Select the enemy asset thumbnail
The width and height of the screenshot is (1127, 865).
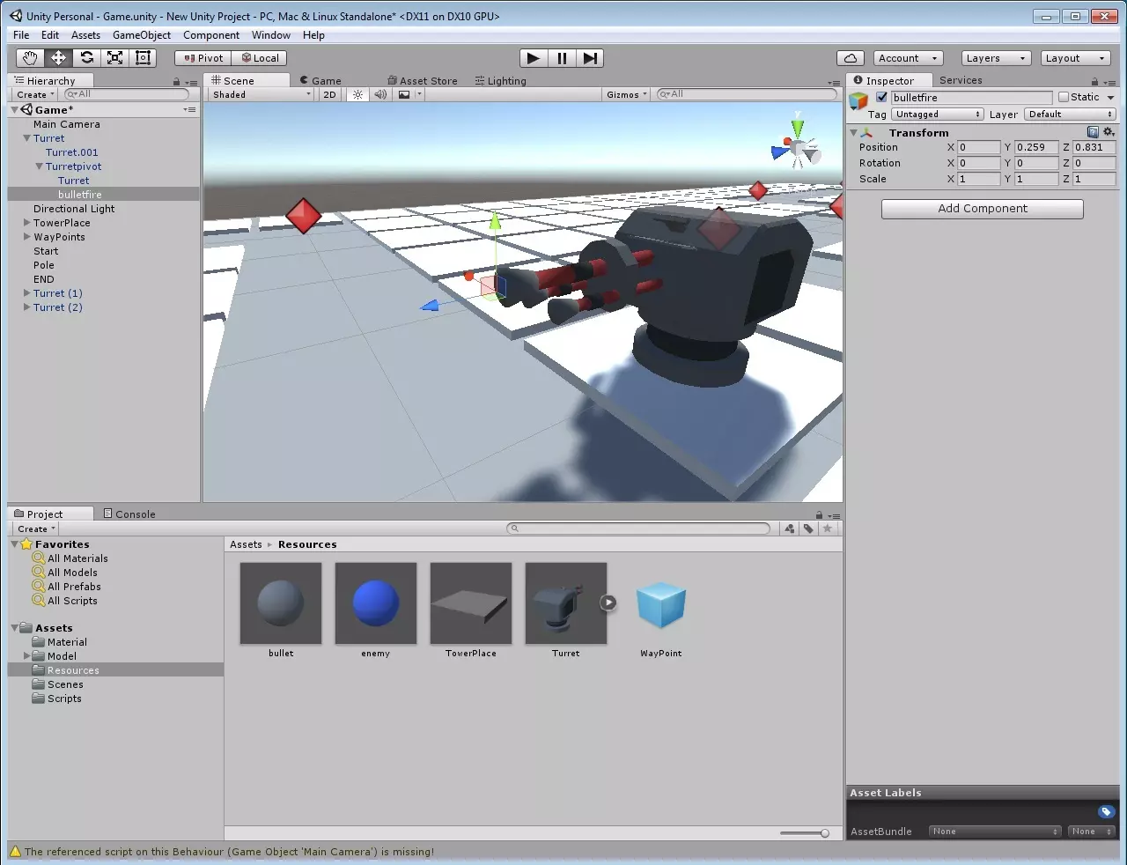click(x=376, y=604)
